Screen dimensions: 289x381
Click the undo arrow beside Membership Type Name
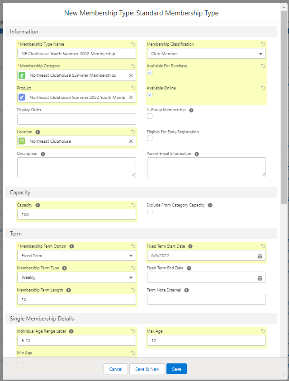pos(132,44)
